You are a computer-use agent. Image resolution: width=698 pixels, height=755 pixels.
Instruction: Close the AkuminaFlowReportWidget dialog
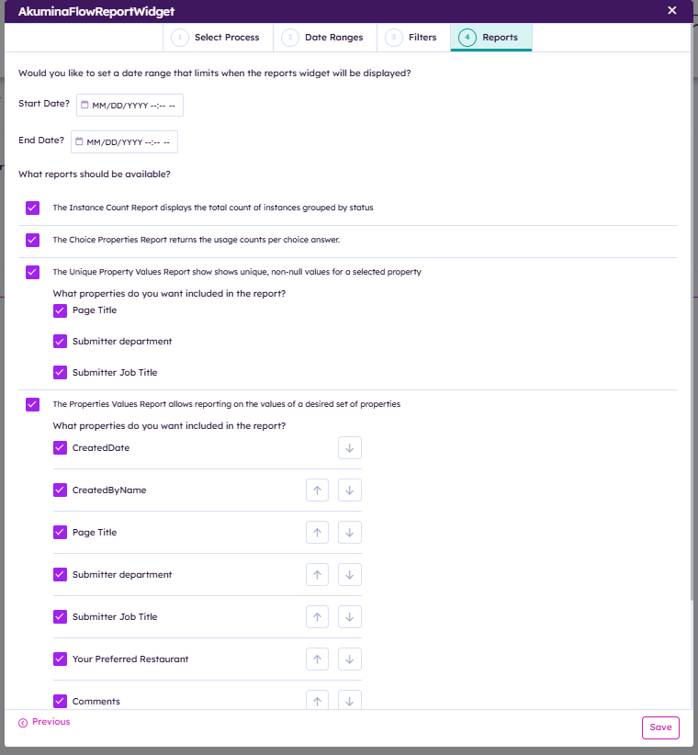[x=672, y=10]
